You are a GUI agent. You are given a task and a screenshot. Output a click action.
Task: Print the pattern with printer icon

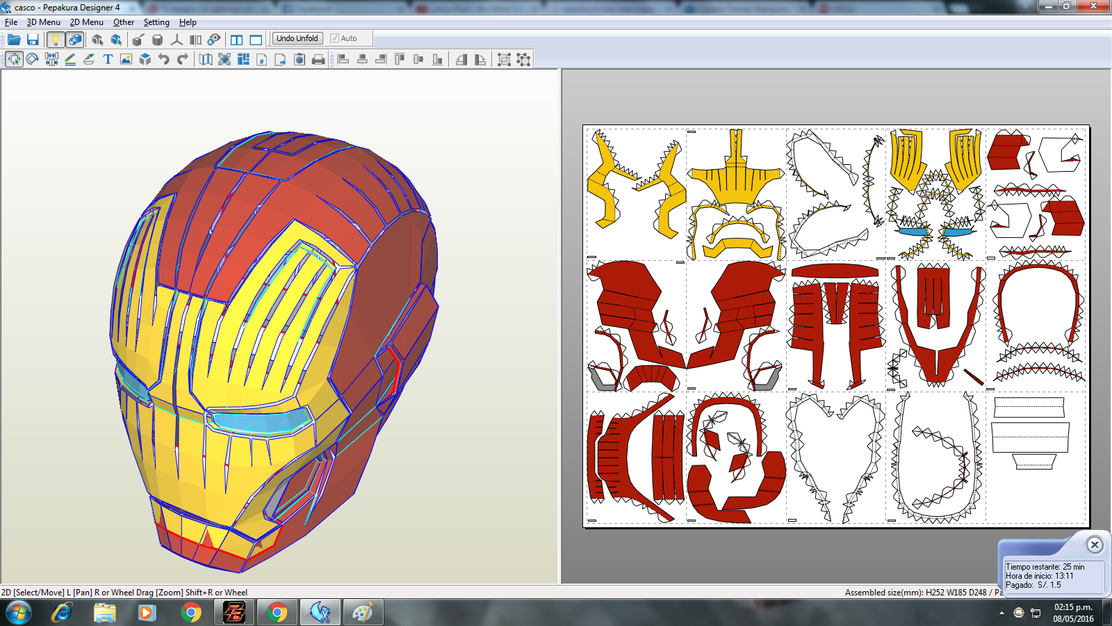click(318, 59)
